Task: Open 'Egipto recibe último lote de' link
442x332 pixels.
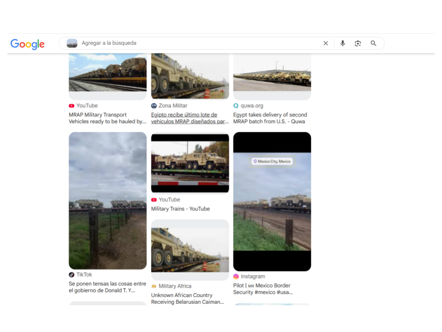Action: (190, 118)
